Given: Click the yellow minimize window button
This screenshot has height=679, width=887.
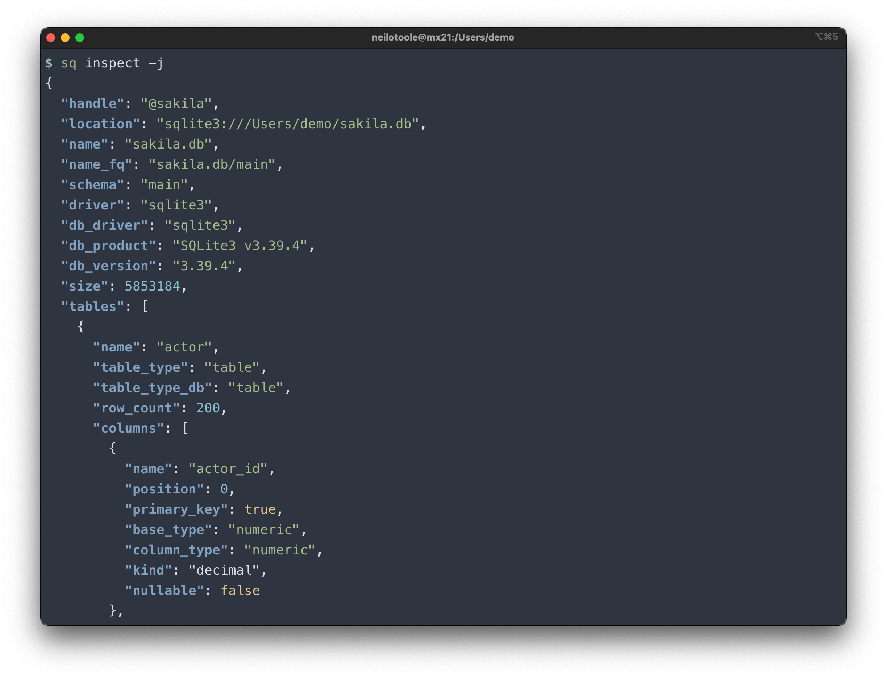Looking at the screenshot, I should [x=66, y=38].
